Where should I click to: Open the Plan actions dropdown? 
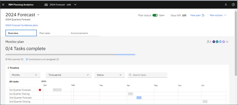[218, 15]
